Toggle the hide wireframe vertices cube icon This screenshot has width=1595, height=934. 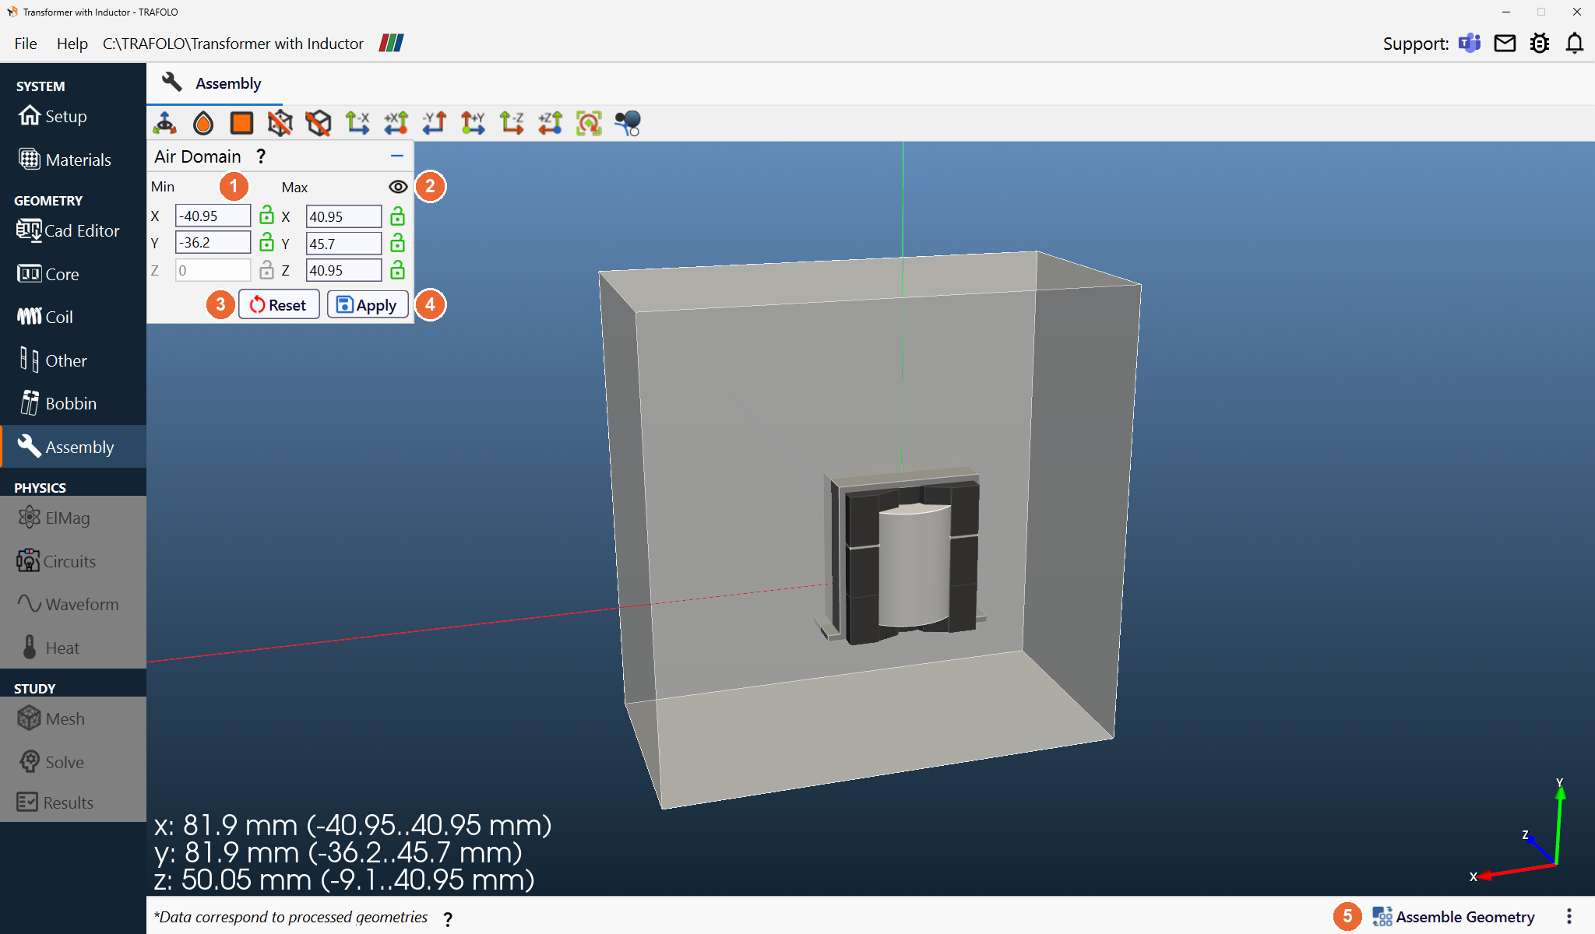(280, 123)
